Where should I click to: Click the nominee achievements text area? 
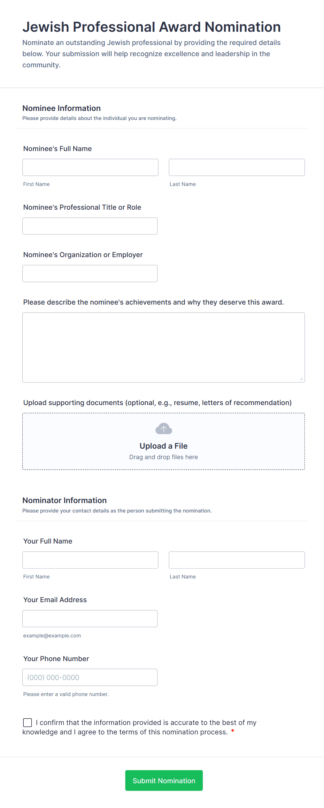point(163,347)
